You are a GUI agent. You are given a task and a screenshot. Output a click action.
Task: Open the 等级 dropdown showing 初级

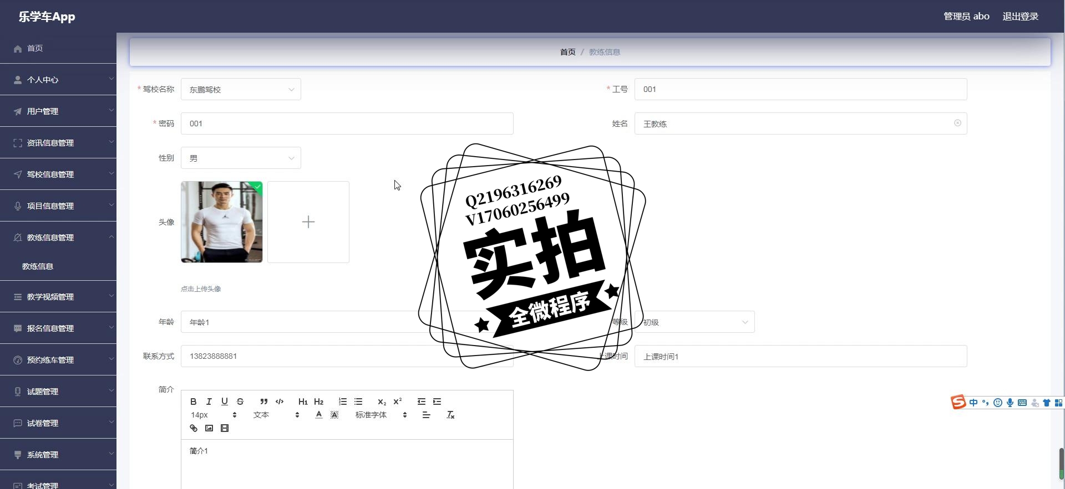tap(694, 322)
